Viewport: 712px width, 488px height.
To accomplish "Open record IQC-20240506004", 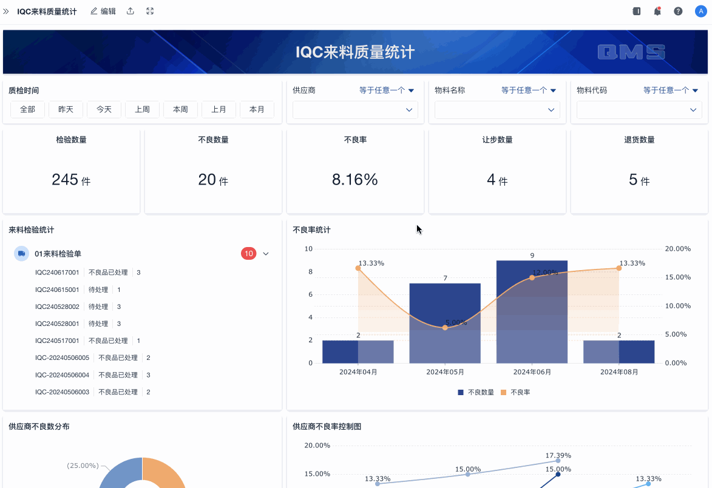I will (x=93, y=375).
